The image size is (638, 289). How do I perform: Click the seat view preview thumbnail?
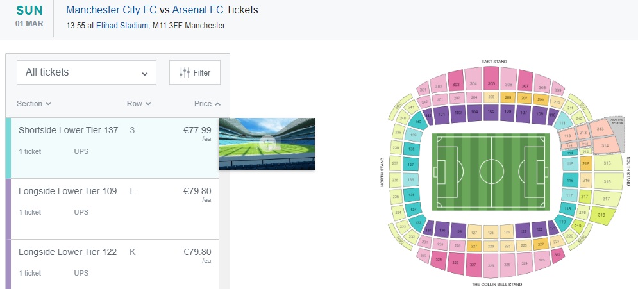point(267,144)
